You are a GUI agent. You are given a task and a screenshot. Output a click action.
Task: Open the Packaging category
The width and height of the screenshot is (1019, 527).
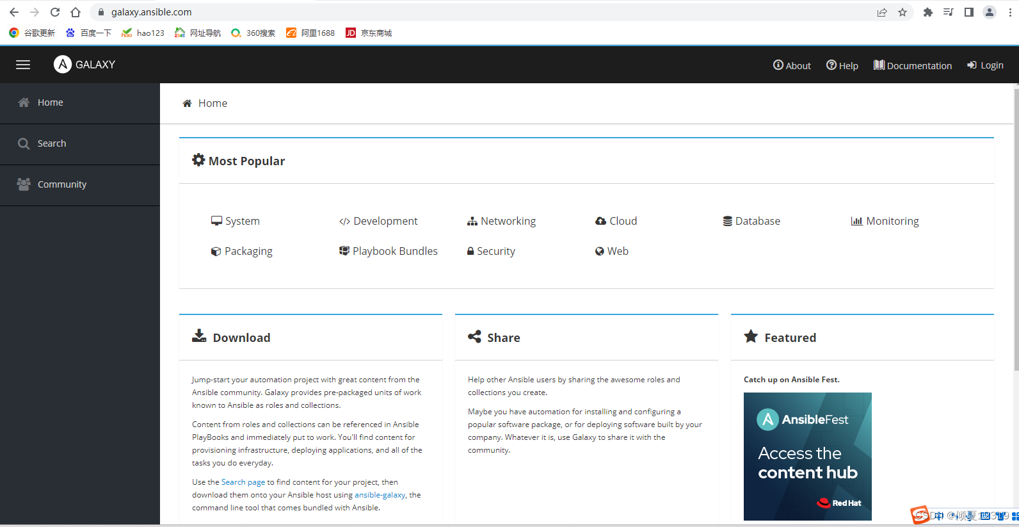pos(242,251)
